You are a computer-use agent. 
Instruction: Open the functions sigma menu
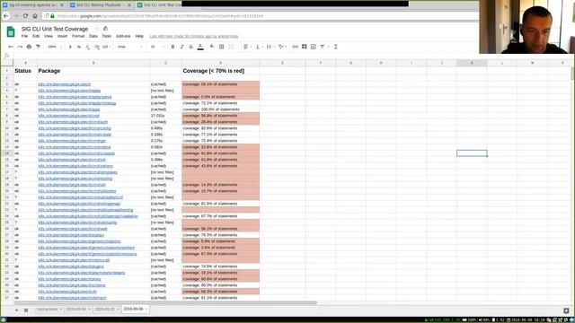click(x=336, y=47)
